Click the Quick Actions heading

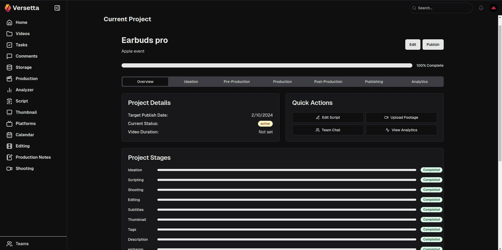[312, 103]
